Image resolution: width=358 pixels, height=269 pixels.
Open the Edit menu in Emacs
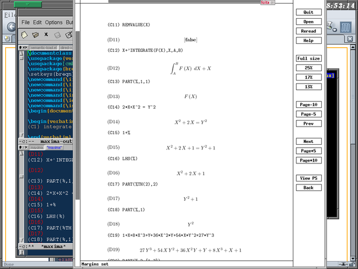coord(37,22)
